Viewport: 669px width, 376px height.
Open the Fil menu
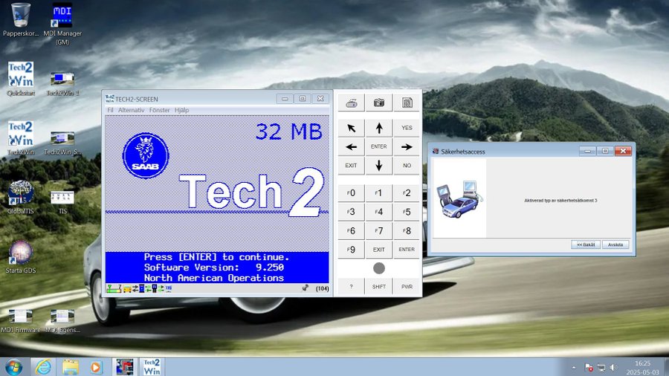tap(110, 110)
